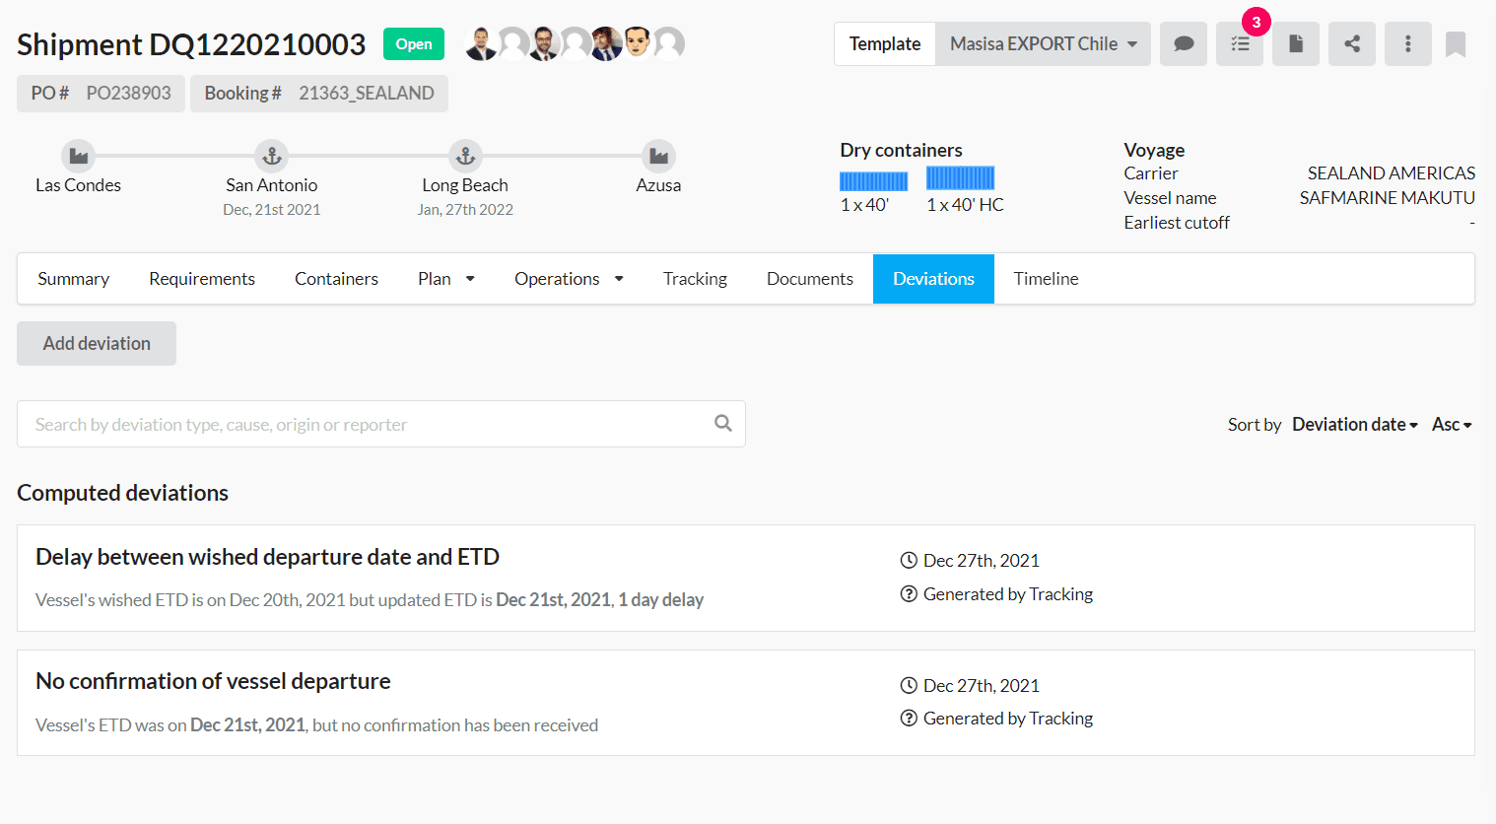Click question icon on No confirmation of vessel departure card
The image size is (1496, 824).
click(x=909, y=718)
